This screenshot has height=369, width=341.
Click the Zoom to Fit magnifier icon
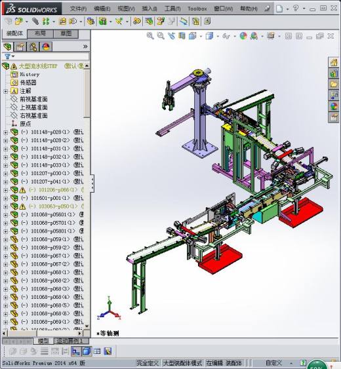150,36
